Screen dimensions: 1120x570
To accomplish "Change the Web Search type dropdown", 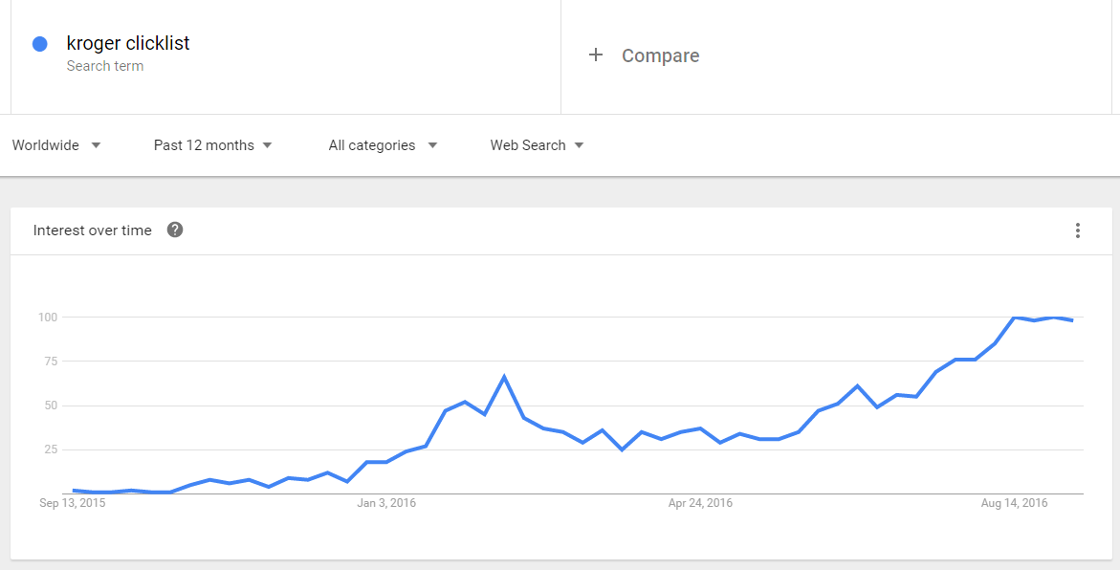I will tap(537, 145).
